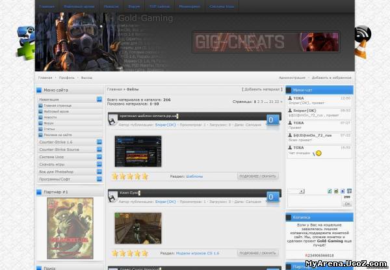Go to page 3 of the catalog
The image size is (390, 270).
[262, 101]
